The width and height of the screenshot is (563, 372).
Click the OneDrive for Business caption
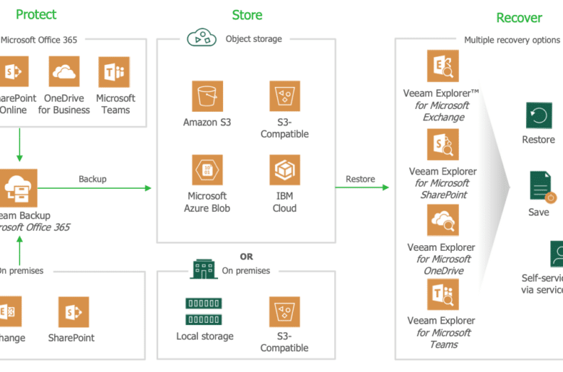64,104
